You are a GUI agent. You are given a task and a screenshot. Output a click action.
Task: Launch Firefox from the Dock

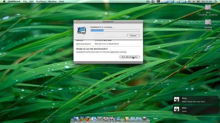point(88,119)
